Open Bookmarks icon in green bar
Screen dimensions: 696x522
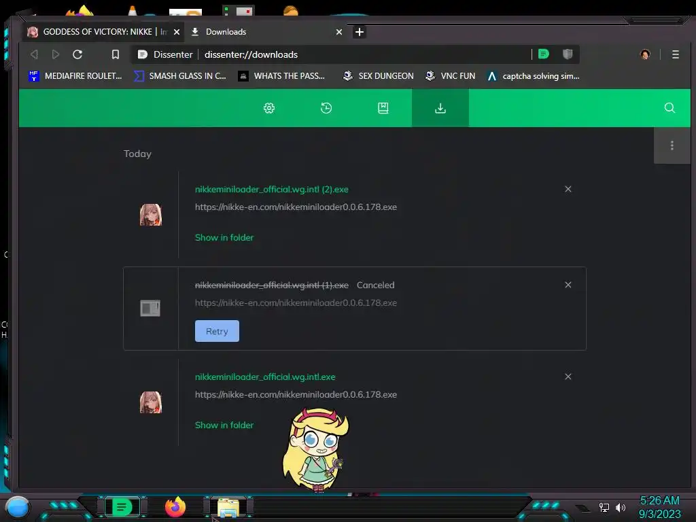[x=383, y=108]
